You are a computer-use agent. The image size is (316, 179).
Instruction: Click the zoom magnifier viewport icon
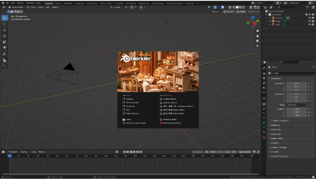pos(257,31)
